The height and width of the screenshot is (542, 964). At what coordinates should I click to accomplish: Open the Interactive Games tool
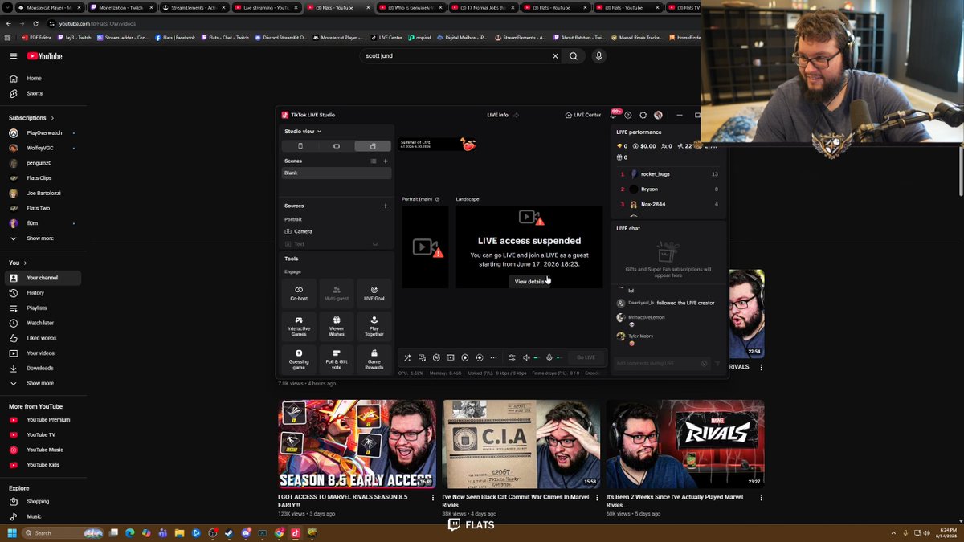(x=299, y=325)
